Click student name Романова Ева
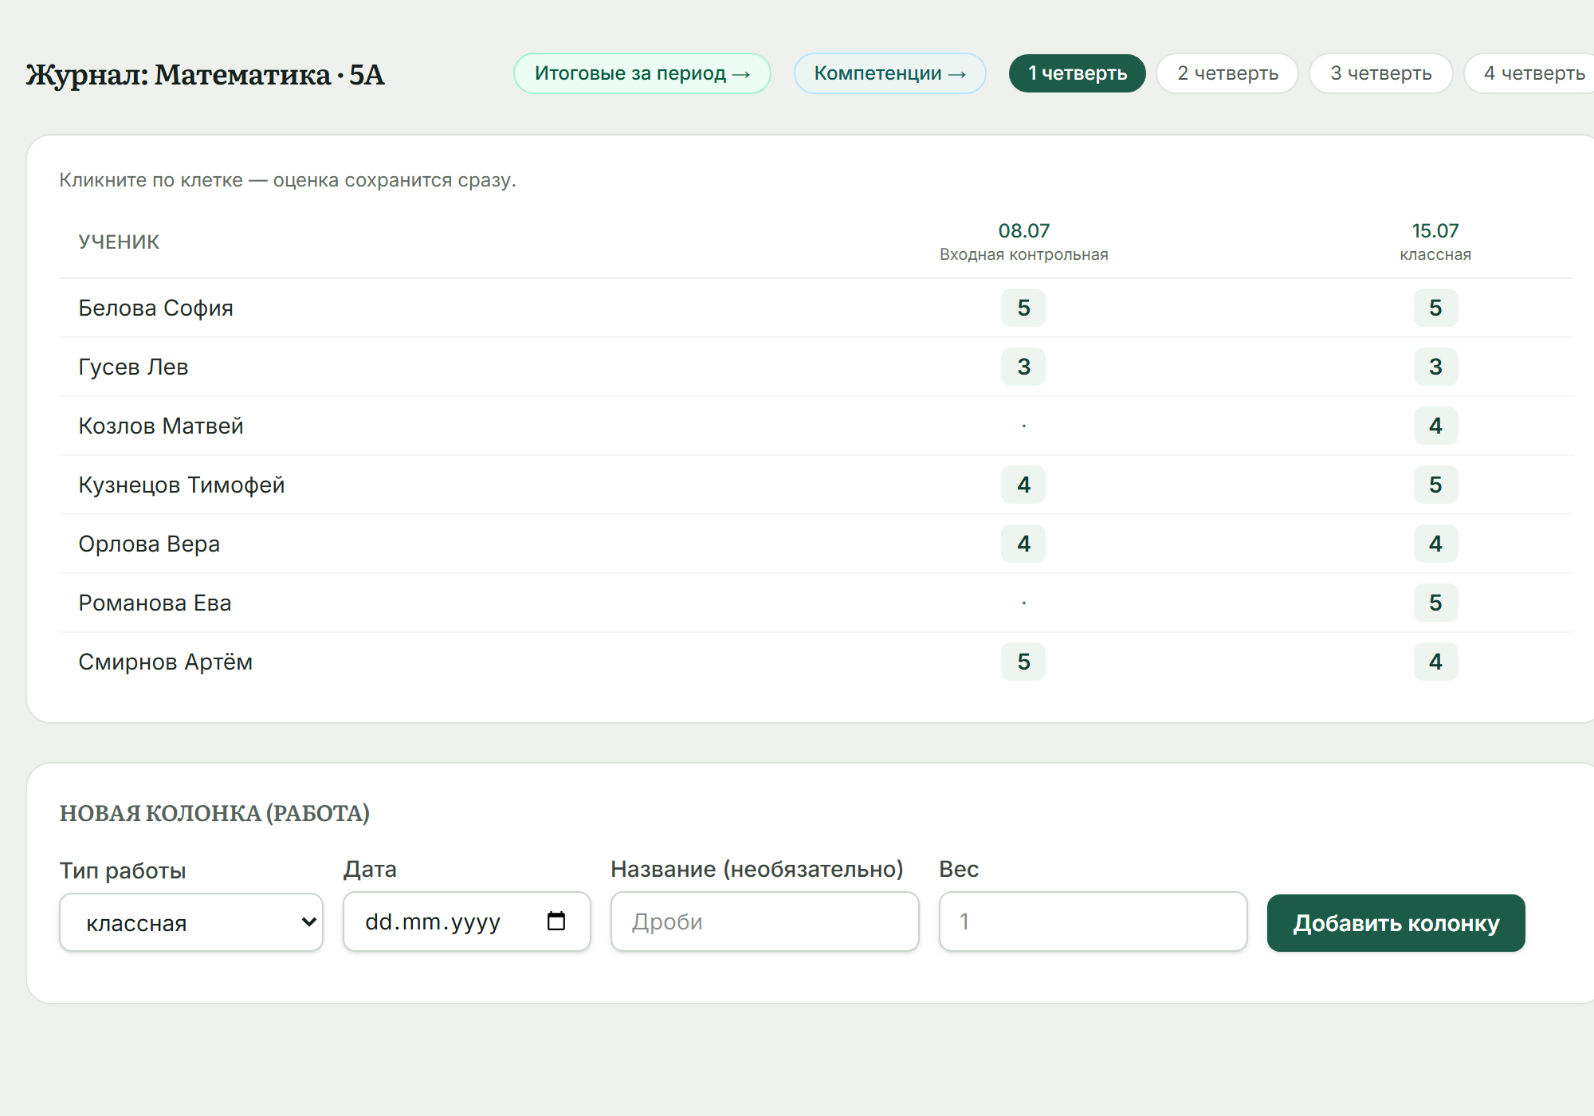Viewport: 1594px width, 1116px height. (155, 603)
